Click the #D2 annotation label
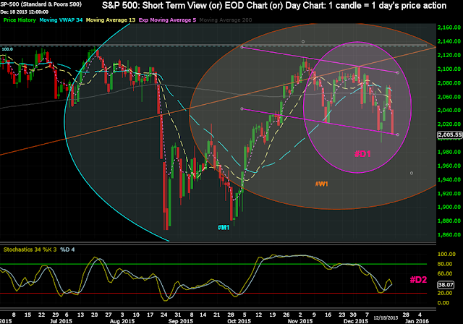 point(418,280)
